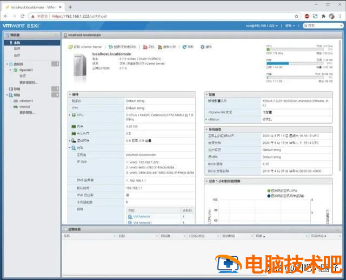The height and width of the screenshot is (280, 346).
Task: Bookmark this page with the star icon
Action: point(297,16)
